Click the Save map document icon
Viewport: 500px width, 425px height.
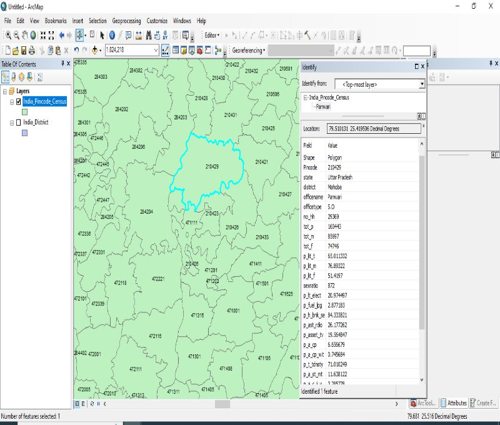pyautogui.click(x=23, y=50)
